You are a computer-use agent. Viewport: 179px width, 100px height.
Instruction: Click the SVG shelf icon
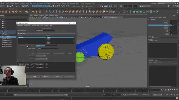click(x=40, y=12)
